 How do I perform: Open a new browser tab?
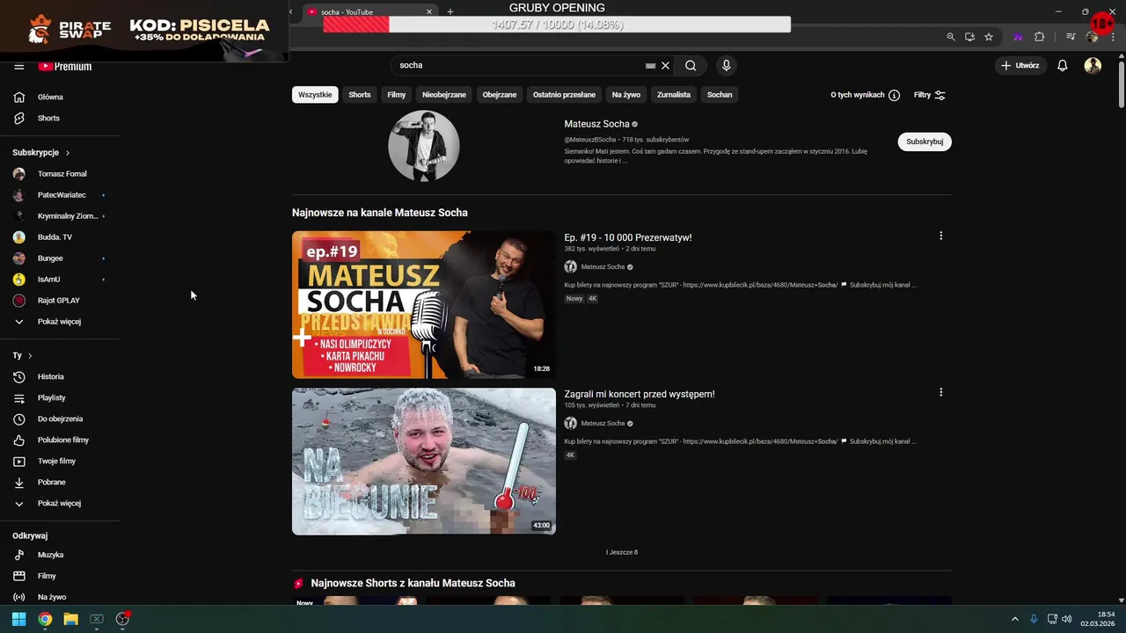450,11
